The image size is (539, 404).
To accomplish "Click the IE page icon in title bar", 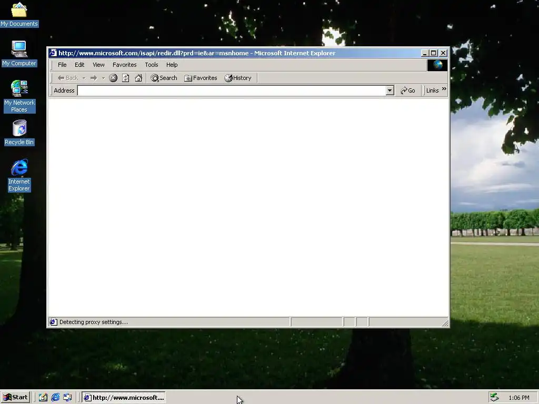I will click(x=53, y=53).
